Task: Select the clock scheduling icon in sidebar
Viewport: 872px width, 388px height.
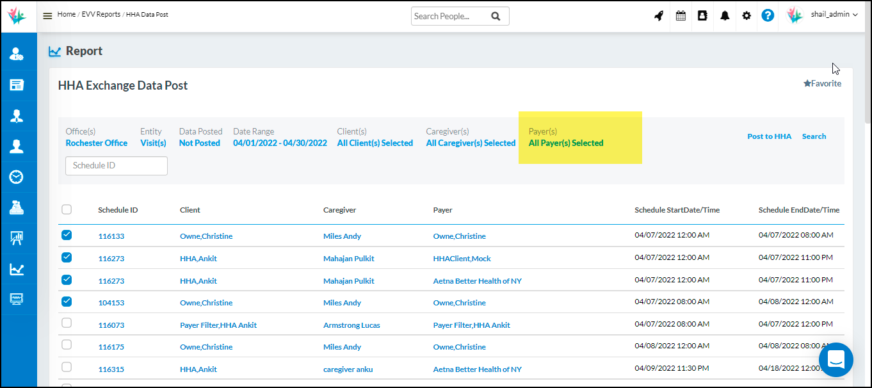Action: (x=19, y=177)
